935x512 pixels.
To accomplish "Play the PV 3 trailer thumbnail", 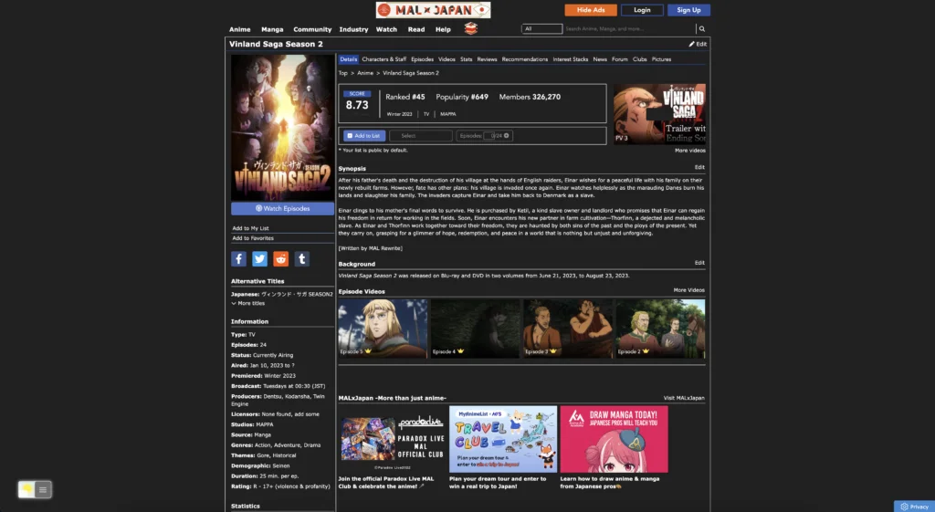I will pyautogui.click(x=659, y=114).
